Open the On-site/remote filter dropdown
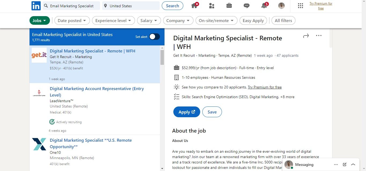 point(216,20)
